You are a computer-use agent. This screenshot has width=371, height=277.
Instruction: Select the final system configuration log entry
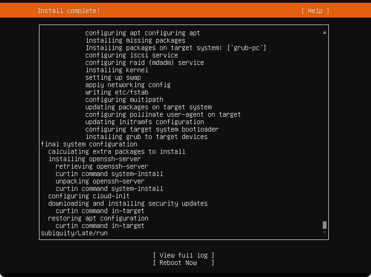tap(89, 144)
